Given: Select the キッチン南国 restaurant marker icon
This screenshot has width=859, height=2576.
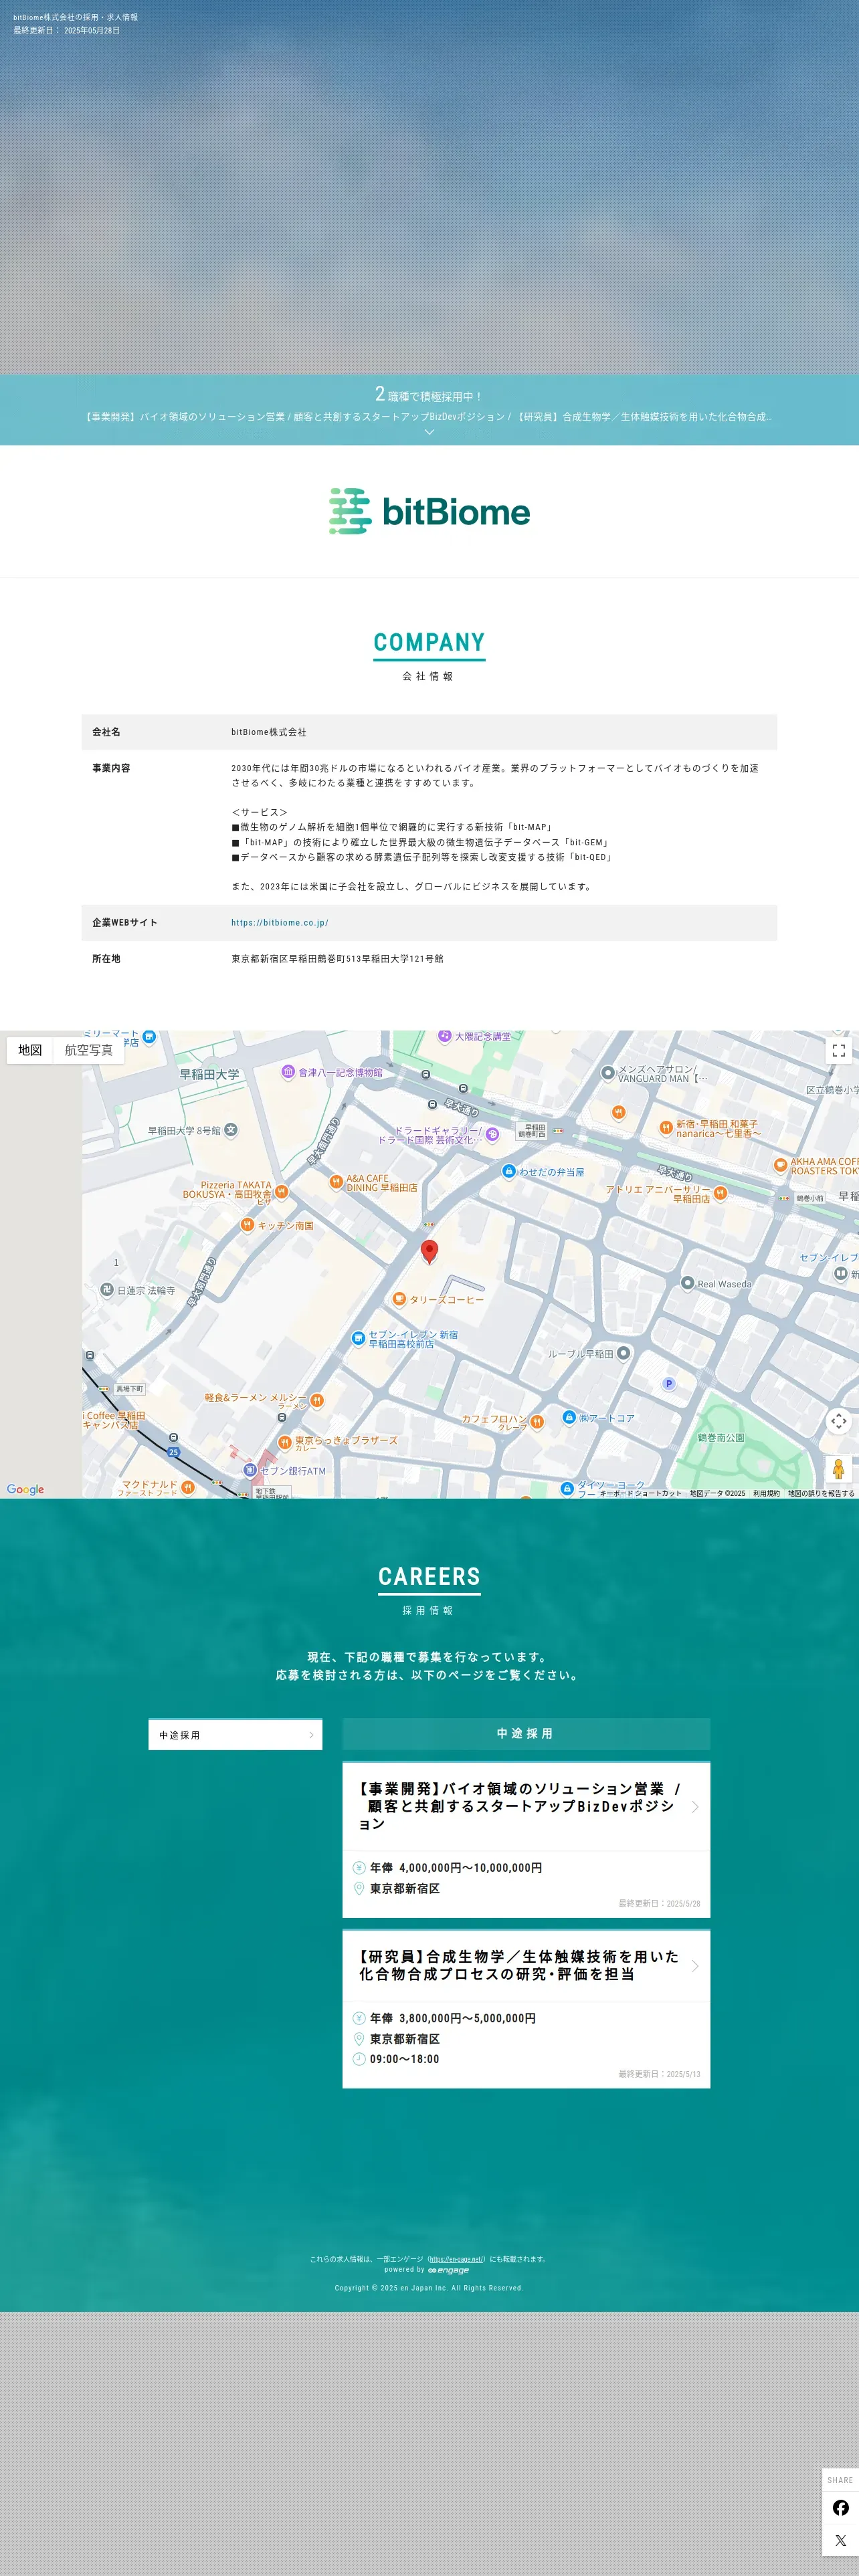Looking at the screenshot, I should [247, 1225].
